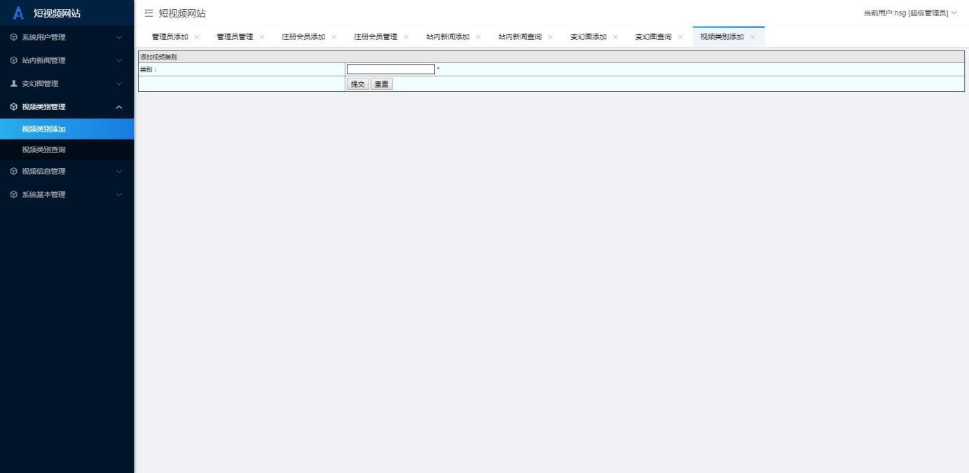
Task: Close the 注册会员管理 tab
Action: point(406,37)
